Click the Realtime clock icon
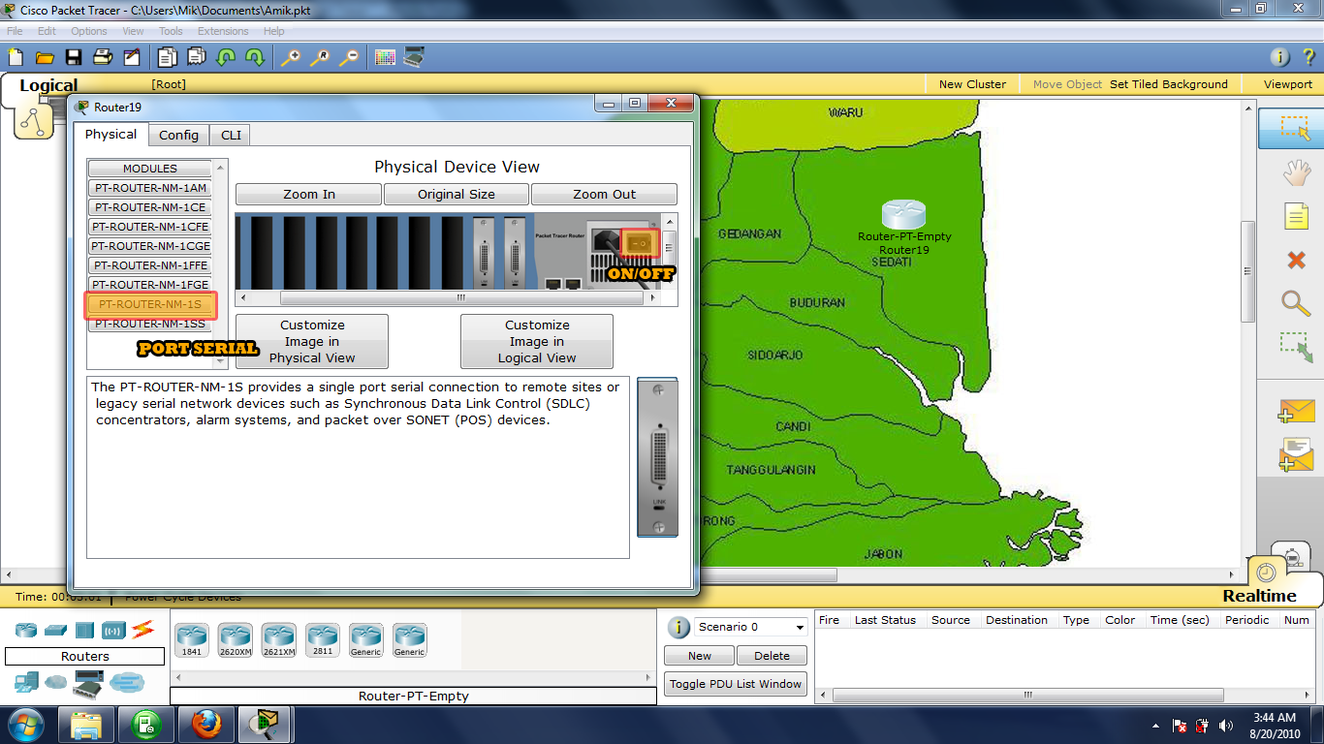The image size is (1324, 744). tap(1265, 573)
